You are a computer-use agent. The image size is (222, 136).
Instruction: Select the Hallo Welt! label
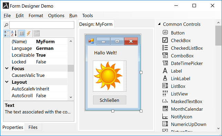tap(105, 53)
